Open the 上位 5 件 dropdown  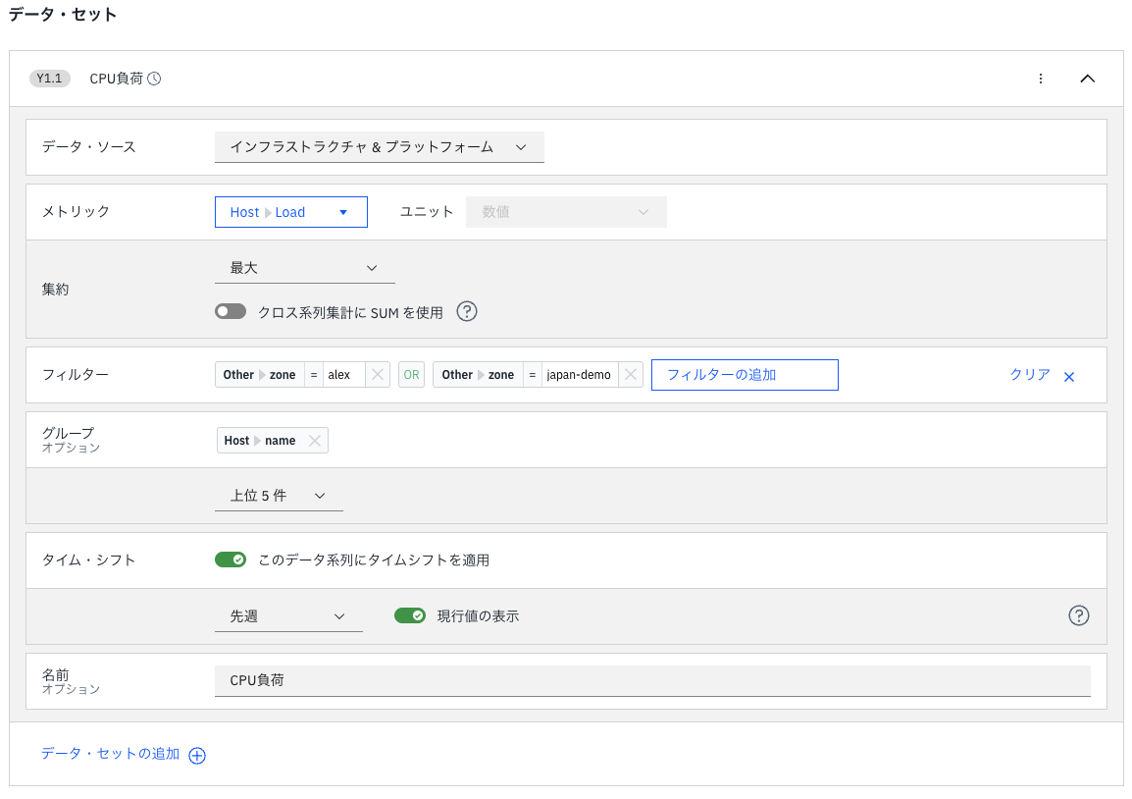(x=279, y=496)
